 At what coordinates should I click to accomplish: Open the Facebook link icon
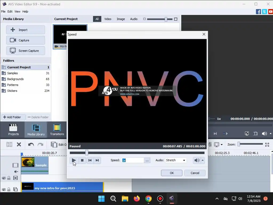(x=258, y=12)
